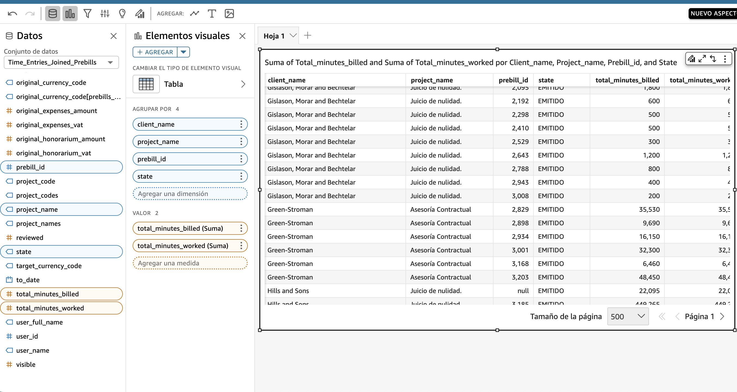Add a line insight element icon
The height and width of the screenshot is (392, 737).
coord(195,13)
